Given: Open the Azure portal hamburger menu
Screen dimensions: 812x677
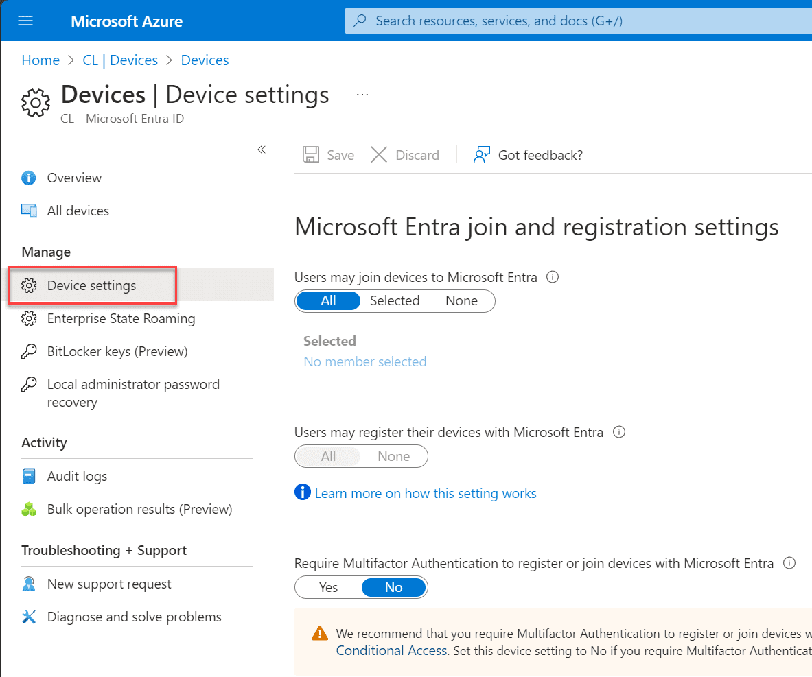Looking at the screenshot, I should point(25,21).
